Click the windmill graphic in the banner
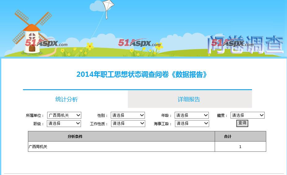287x175 pixels. (32, 32)
